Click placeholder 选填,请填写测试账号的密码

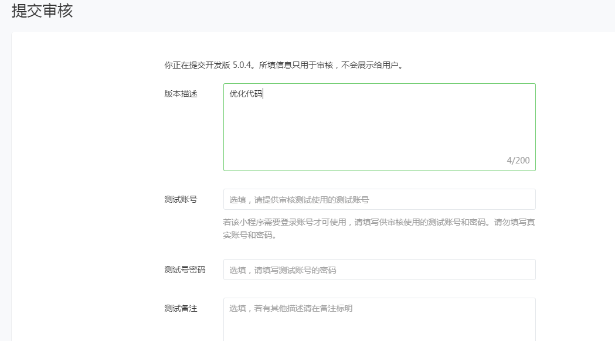tap(283, 270)
